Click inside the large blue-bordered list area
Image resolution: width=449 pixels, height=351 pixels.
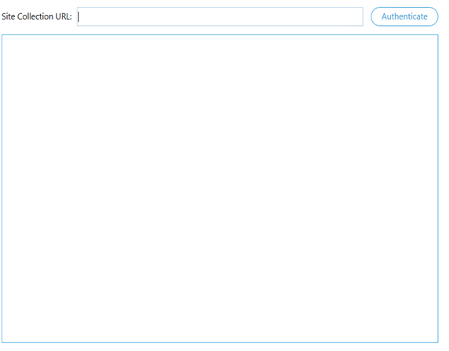pos(220,189)
